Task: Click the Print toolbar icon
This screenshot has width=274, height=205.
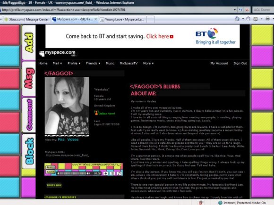Action: pyautogui.click(x=268, y=19)
